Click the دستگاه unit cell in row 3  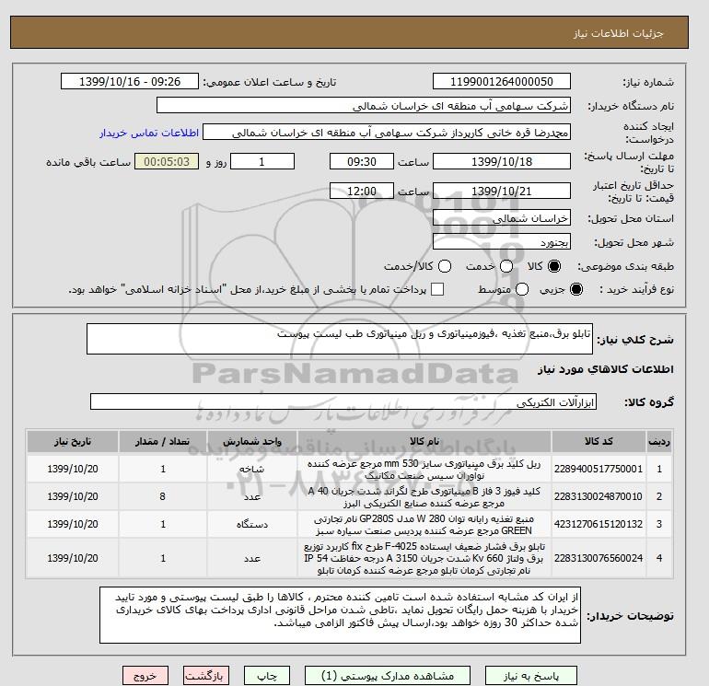[x=252, y=524]
